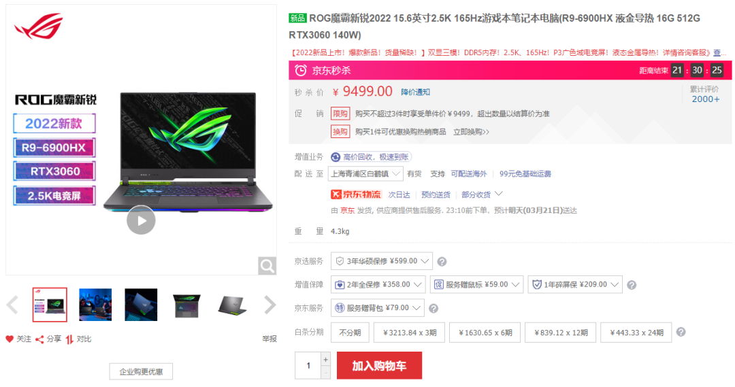
Task: Open the magnifier zoom icon on product image
Action: 267,266
